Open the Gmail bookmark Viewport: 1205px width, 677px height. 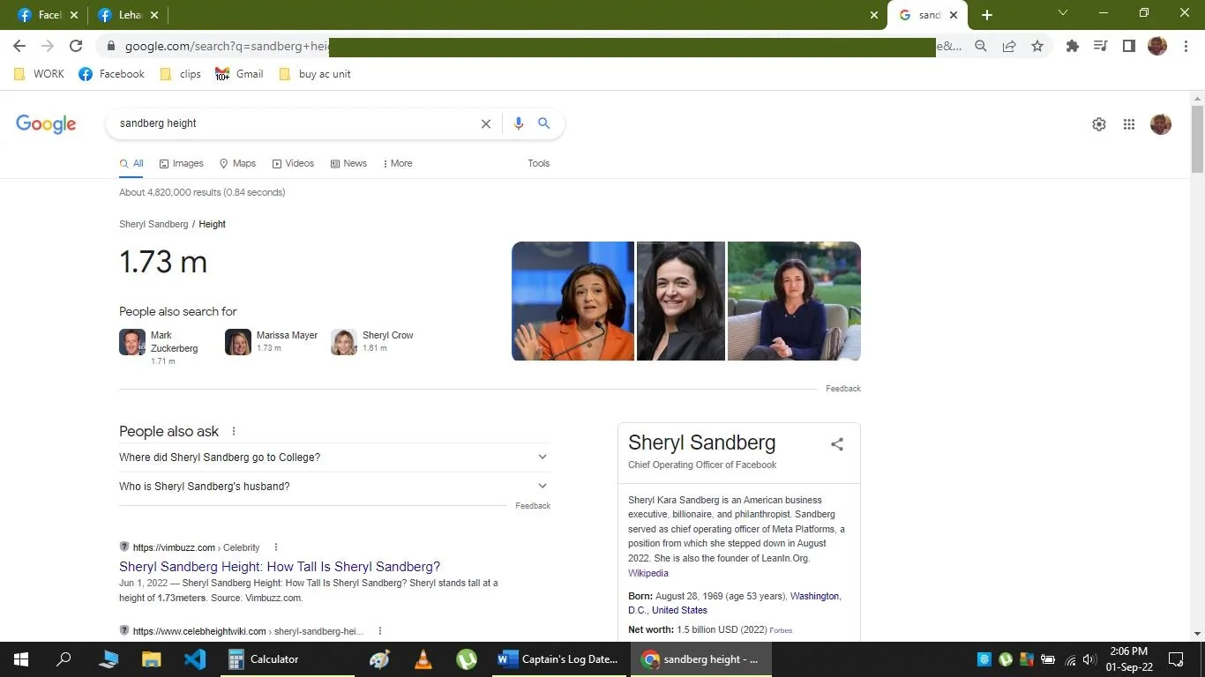(239, 74)
